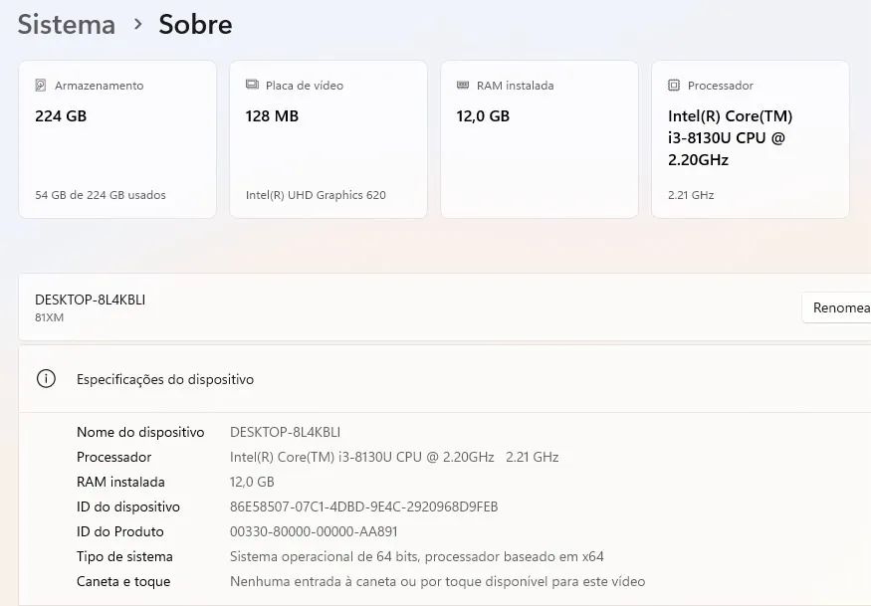Click the Sobre breadcrumb title

coord(195,25)
